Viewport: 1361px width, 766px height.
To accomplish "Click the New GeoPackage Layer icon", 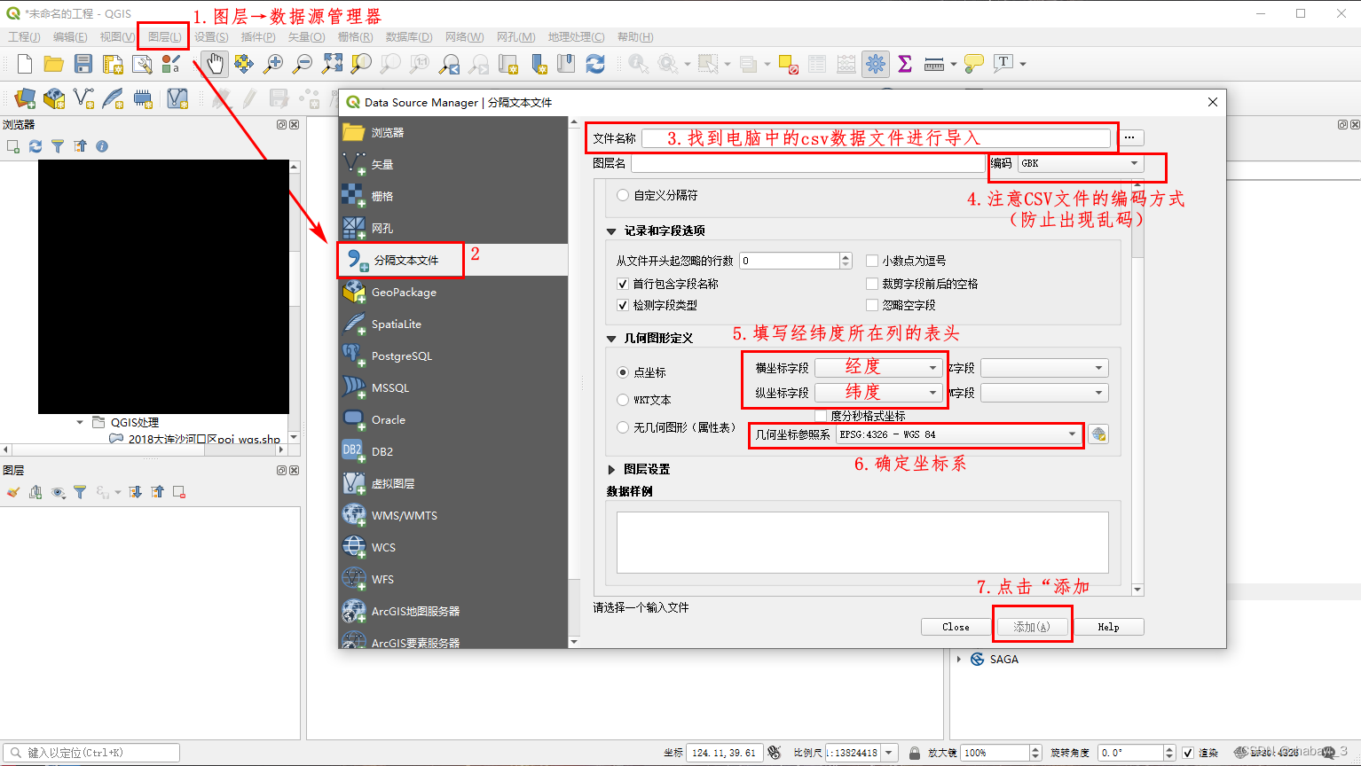I will 54,98.
